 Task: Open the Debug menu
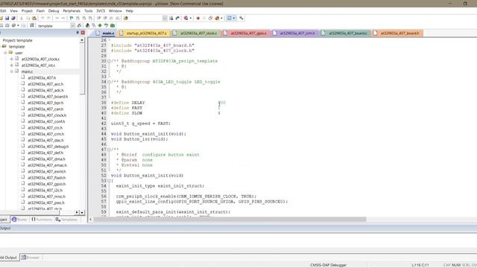coord(54,11)
